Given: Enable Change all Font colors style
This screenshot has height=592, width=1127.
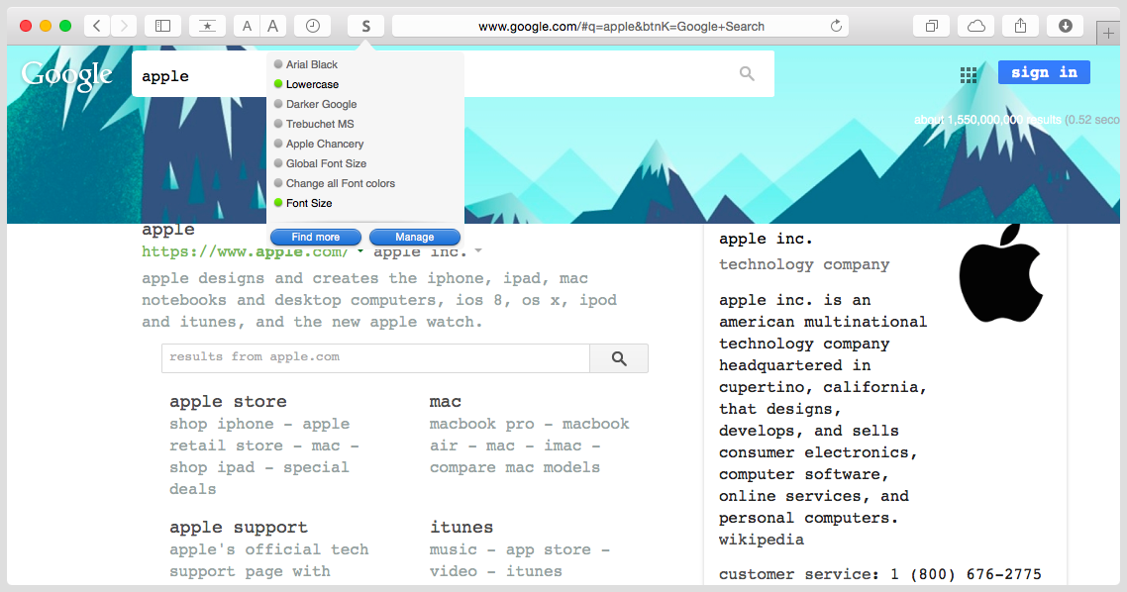Looking at the screenshot, I should click(334, 183).
